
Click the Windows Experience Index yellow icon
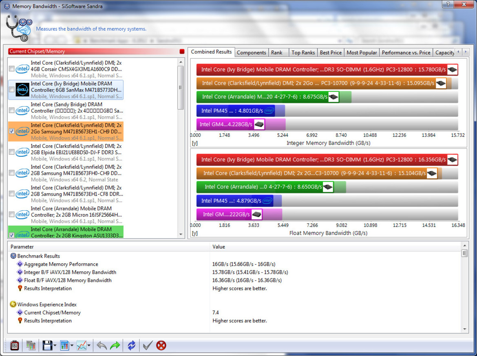pyautogui.click(x=13, y=304)
